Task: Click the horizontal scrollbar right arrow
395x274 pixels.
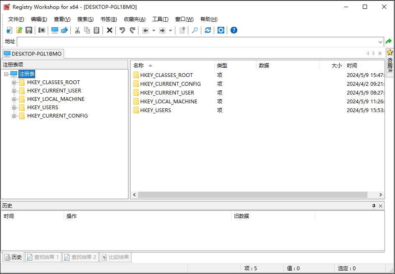Action: tap(380, 195)
